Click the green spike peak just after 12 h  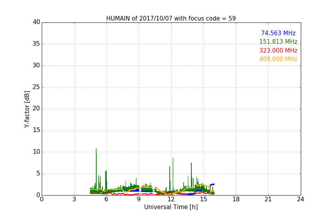point(173,159)
